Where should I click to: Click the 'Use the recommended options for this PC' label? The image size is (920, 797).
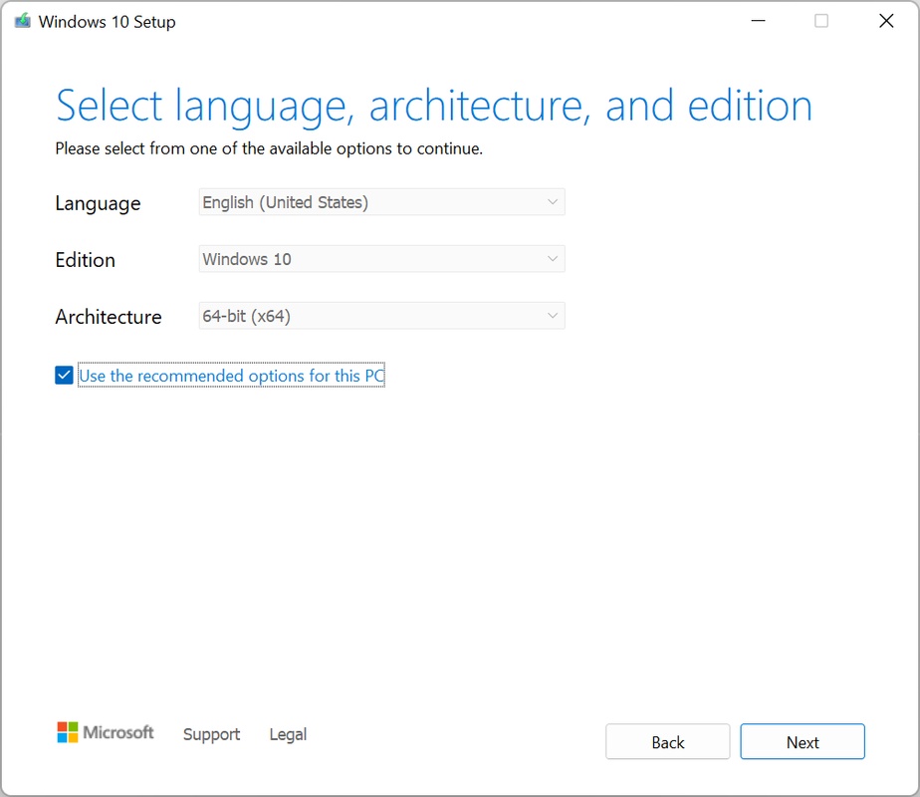231,376
